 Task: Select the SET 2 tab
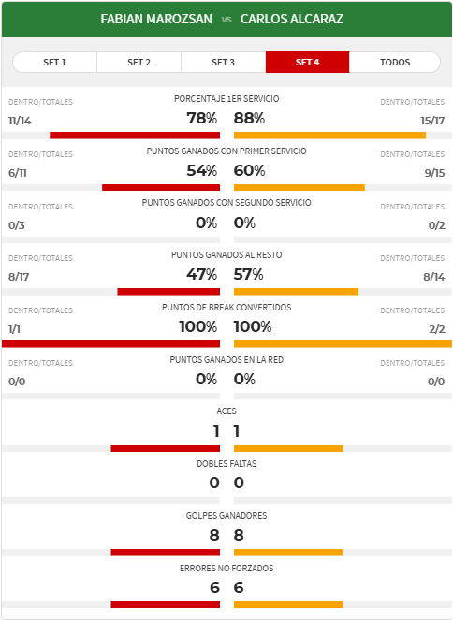click(139, 62)
